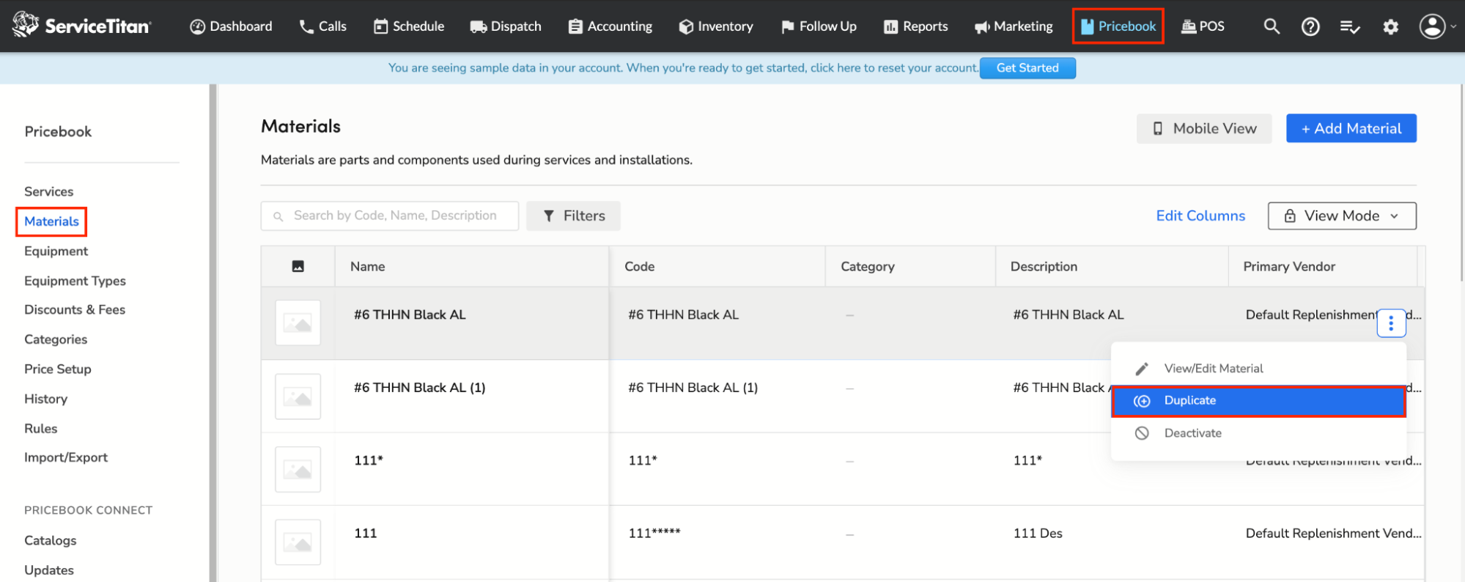Click the search magnifier icon in top bar
The width and height of the screenshot is (1465, 582).
1272,26
